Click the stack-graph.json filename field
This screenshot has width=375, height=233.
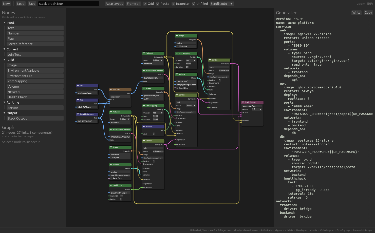tap(69, 4)
